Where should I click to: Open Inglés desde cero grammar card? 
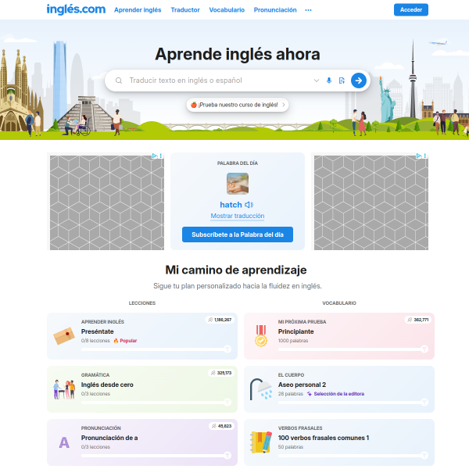tap(142, 389)
